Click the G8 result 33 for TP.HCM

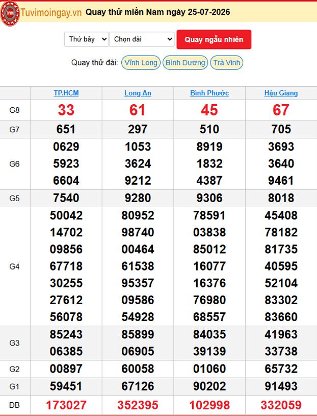pyautogui.click(x=66, y=110)
